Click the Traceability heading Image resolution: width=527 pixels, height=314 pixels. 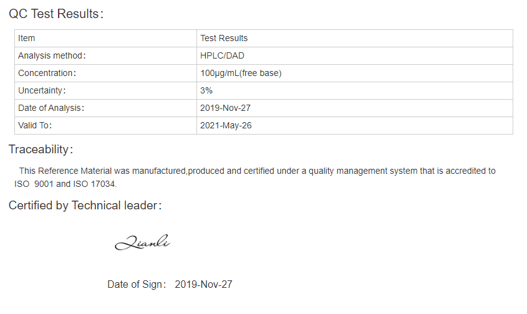pyautogui.click(x=41, y=150)
